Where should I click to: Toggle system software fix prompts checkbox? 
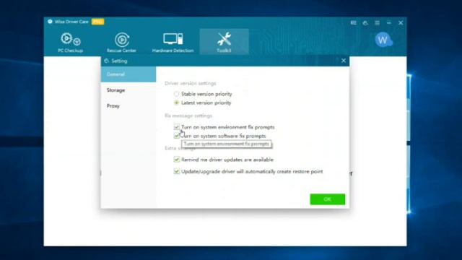176,136
